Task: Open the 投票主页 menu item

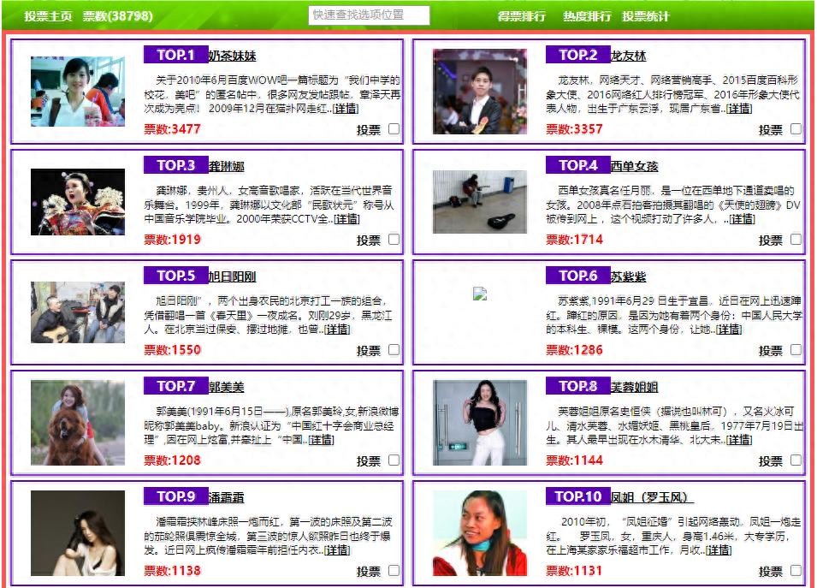Action: 48,16
